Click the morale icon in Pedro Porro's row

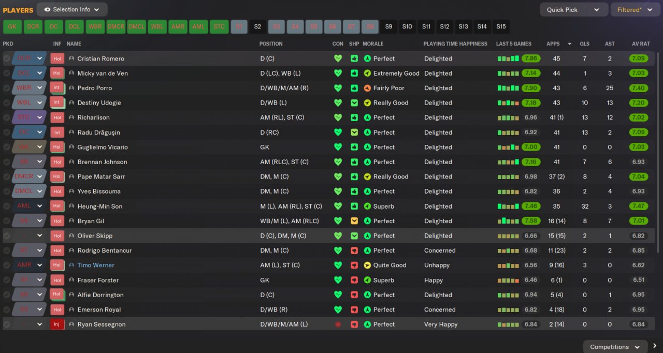367,88
